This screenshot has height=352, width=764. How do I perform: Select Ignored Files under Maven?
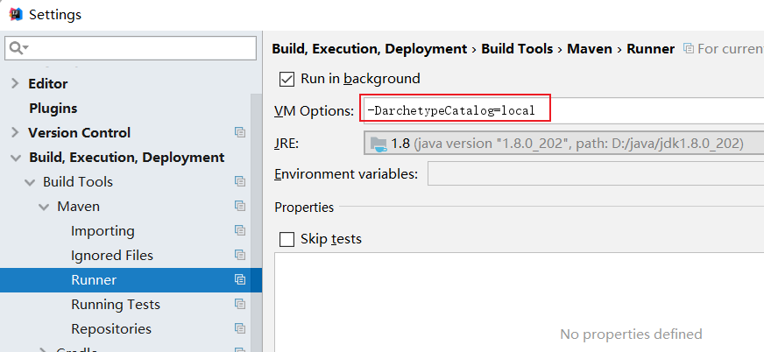point(112,255)
